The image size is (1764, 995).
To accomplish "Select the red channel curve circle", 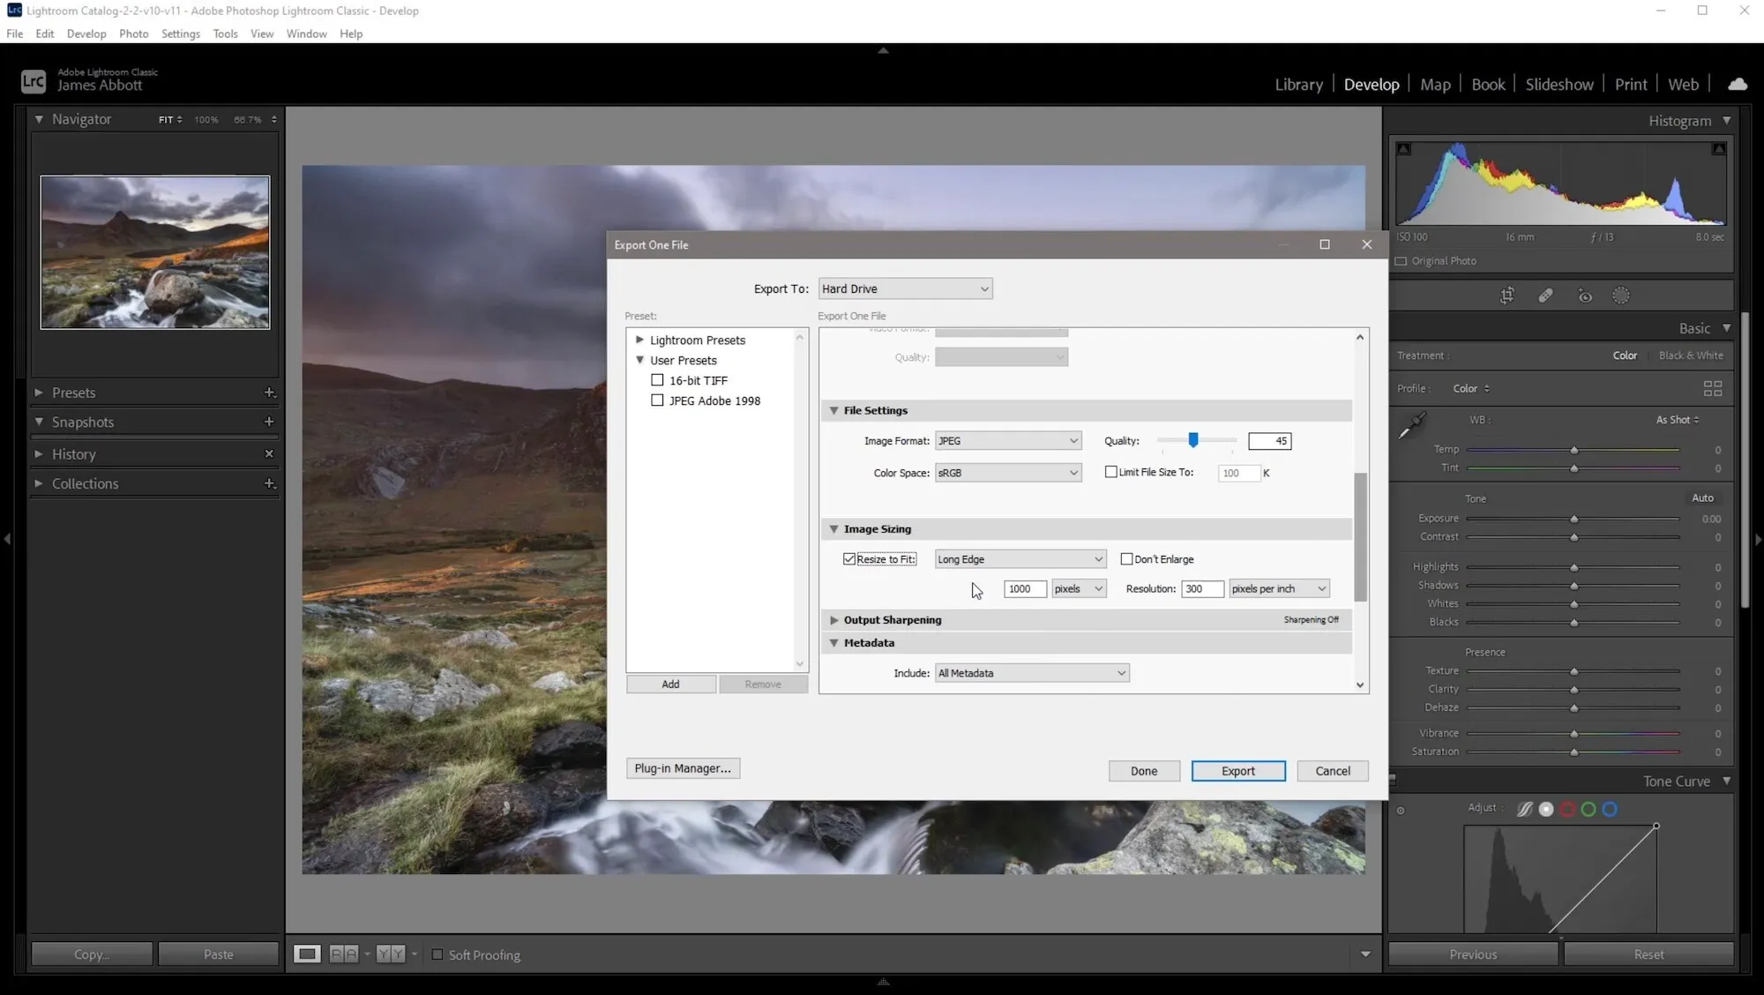I will (x=1567, y=809).
